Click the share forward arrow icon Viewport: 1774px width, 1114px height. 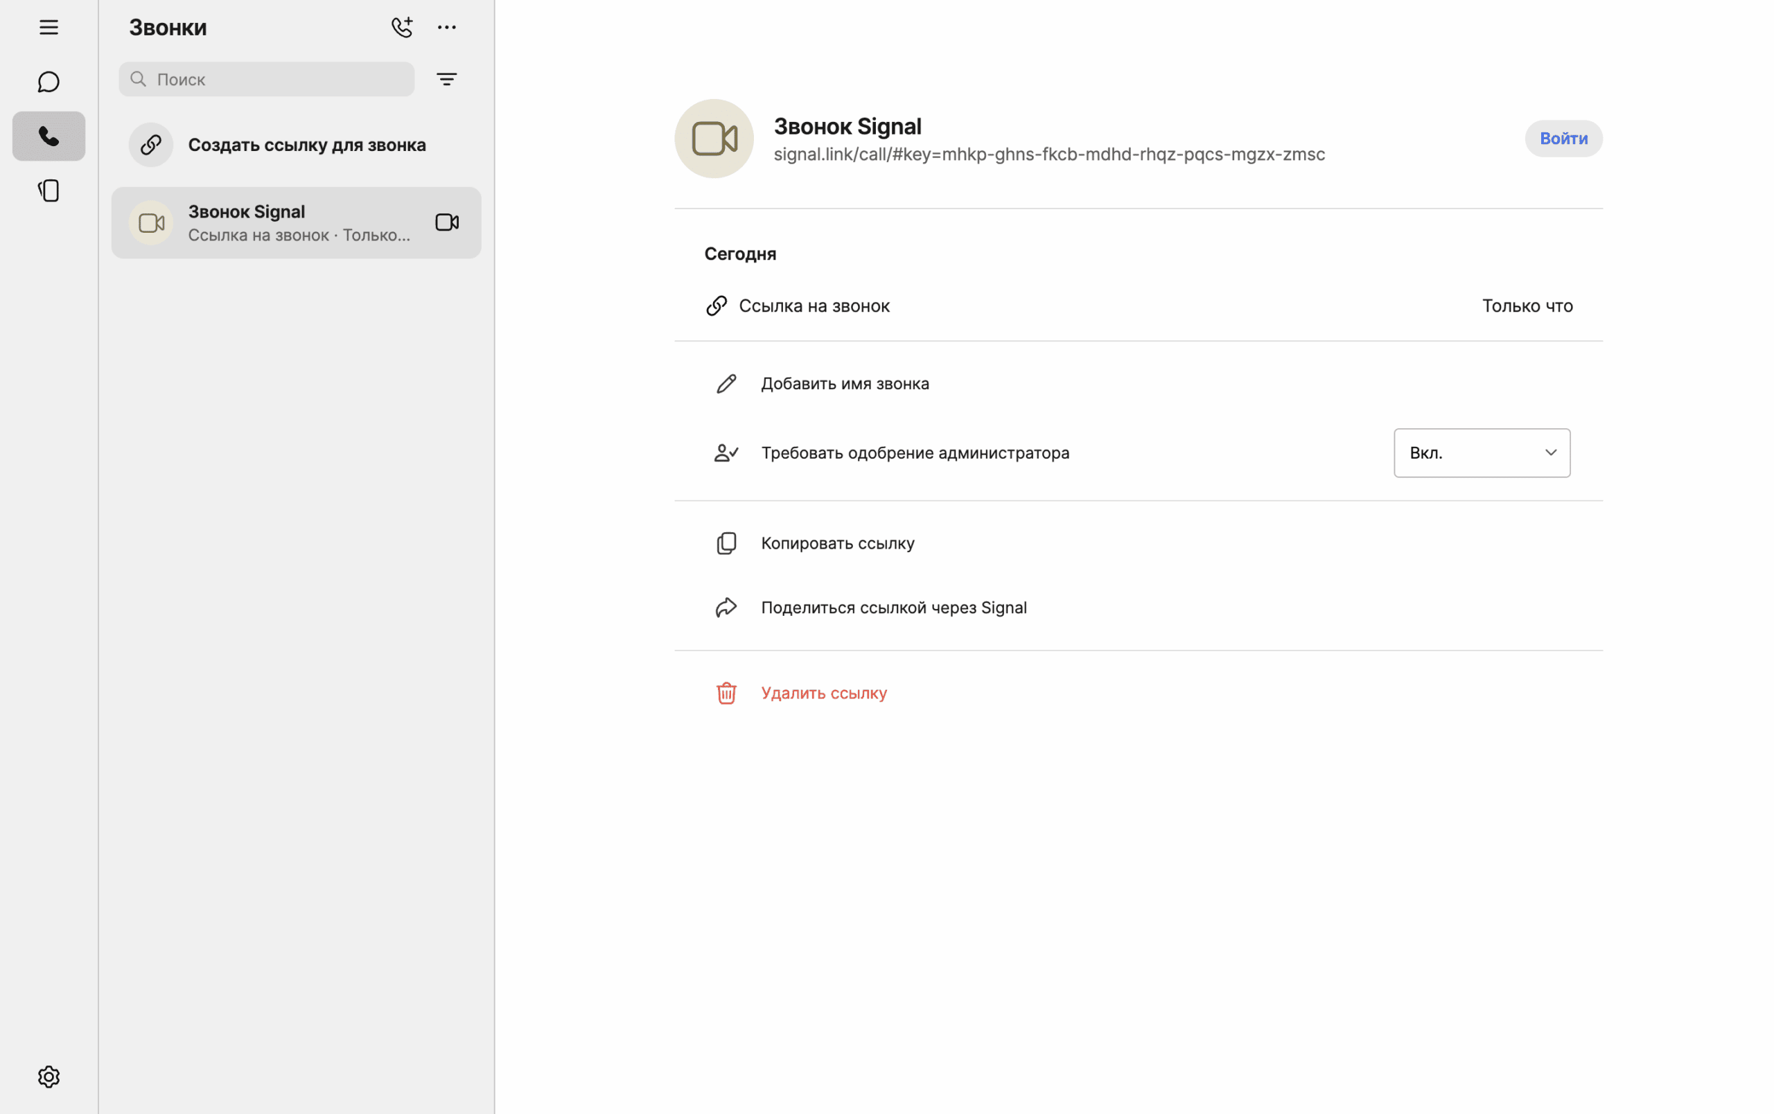(x=726, y=608)
